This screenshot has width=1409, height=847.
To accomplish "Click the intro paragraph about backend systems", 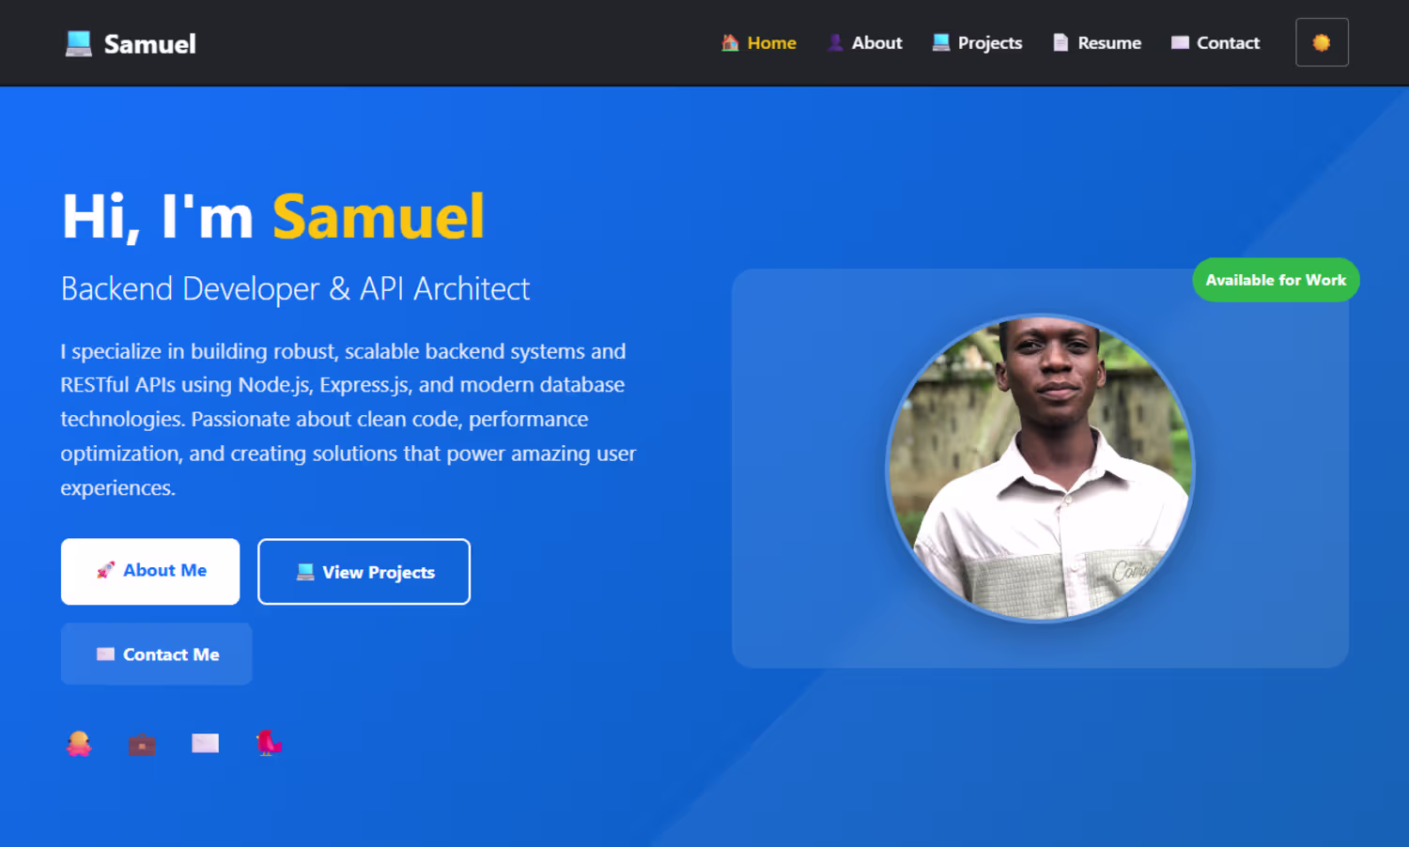I will click(x=348, y=419).
